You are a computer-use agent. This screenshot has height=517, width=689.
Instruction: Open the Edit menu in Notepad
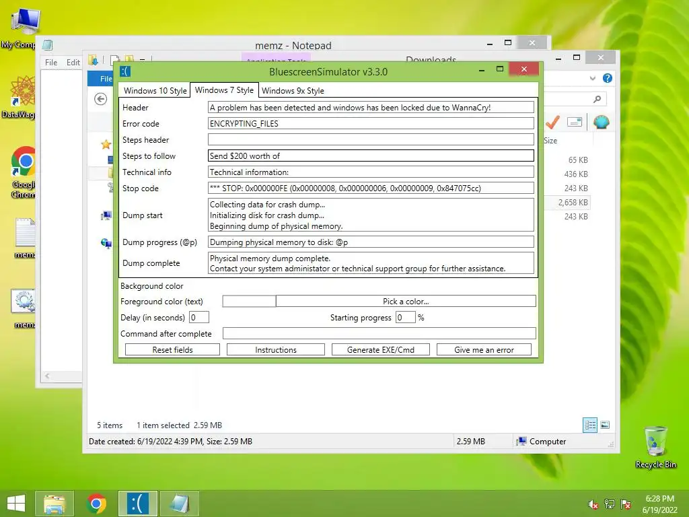pos(73,63)
